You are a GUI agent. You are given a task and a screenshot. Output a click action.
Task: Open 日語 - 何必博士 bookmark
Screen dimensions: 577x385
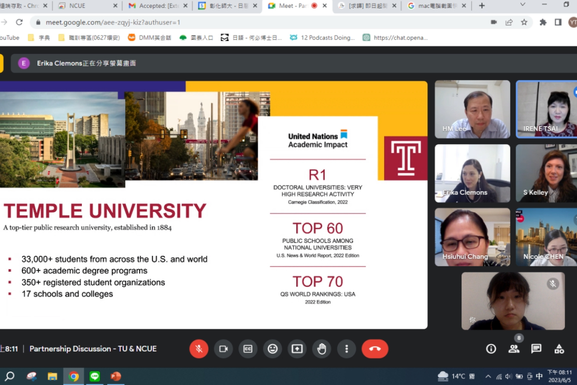tap(251, 37)
